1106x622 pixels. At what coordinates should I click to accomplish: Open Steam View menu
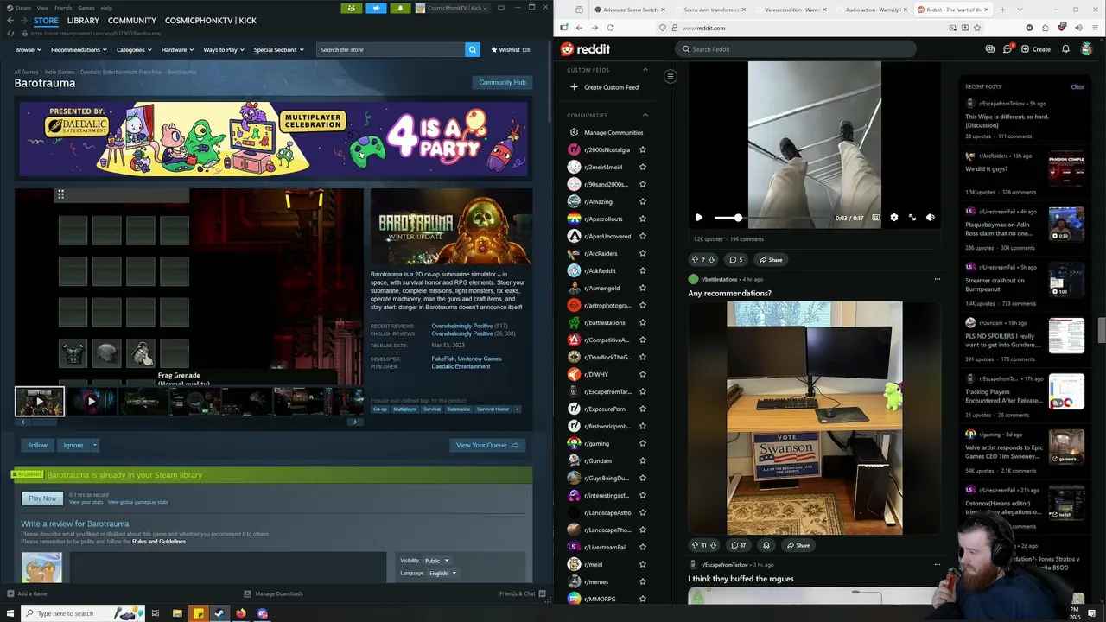[42, 8]
